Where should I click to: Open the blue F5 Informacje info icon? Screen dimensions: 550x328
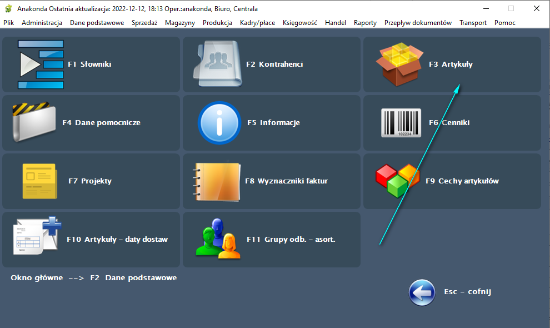219,123
